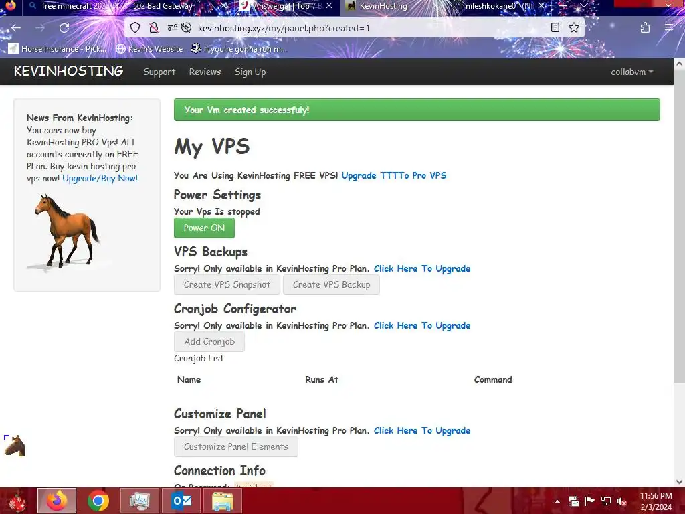Expand the list all tabs chevron
This screenshot has width=685, height=514.
[584, 5]
